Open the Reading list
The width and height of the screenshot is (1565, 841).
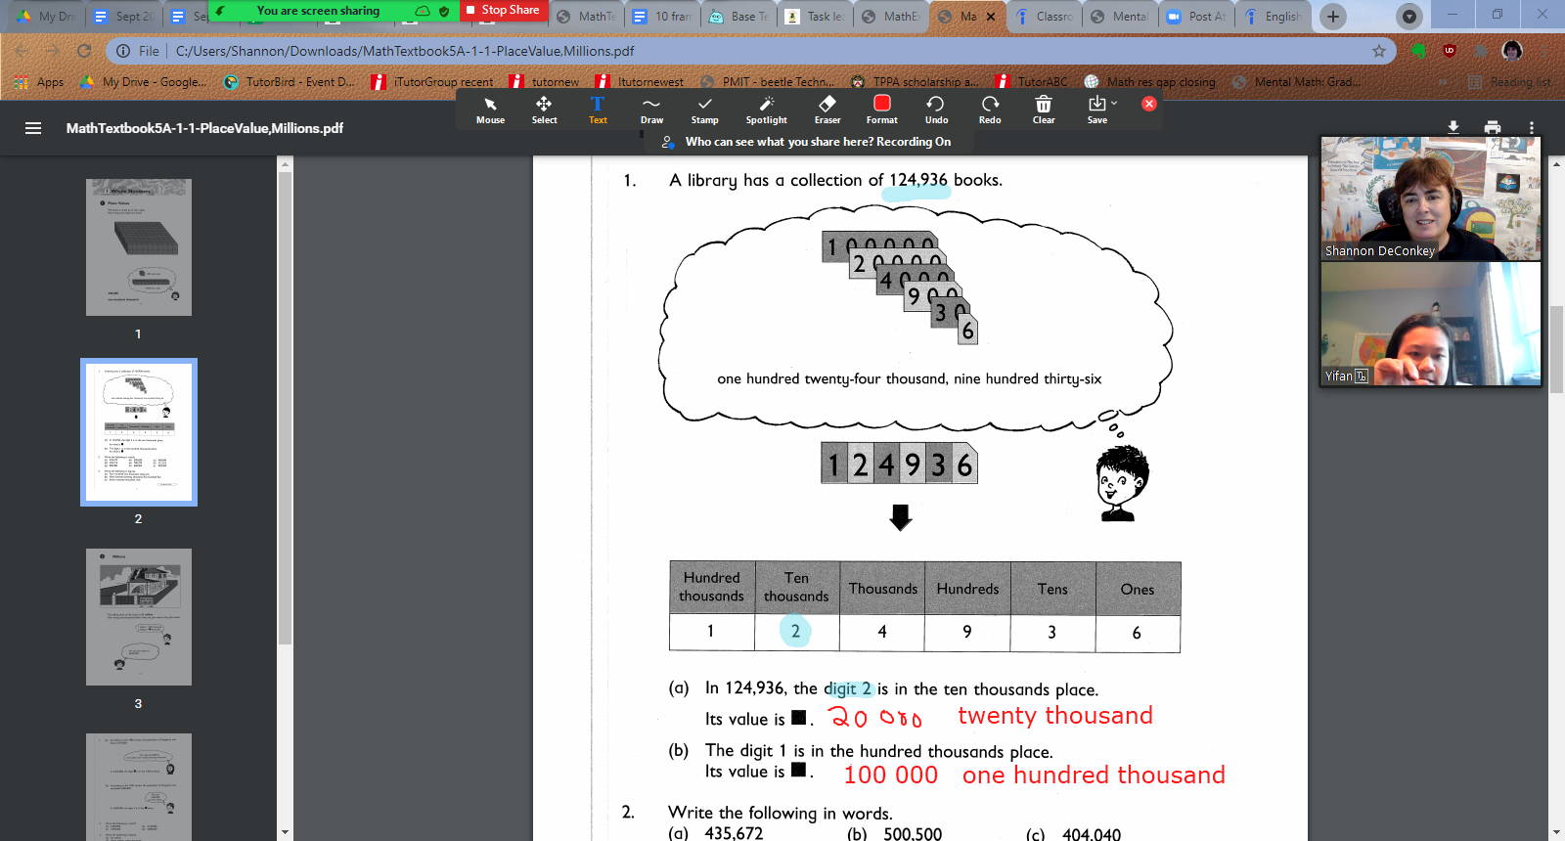click(1510, 82)
